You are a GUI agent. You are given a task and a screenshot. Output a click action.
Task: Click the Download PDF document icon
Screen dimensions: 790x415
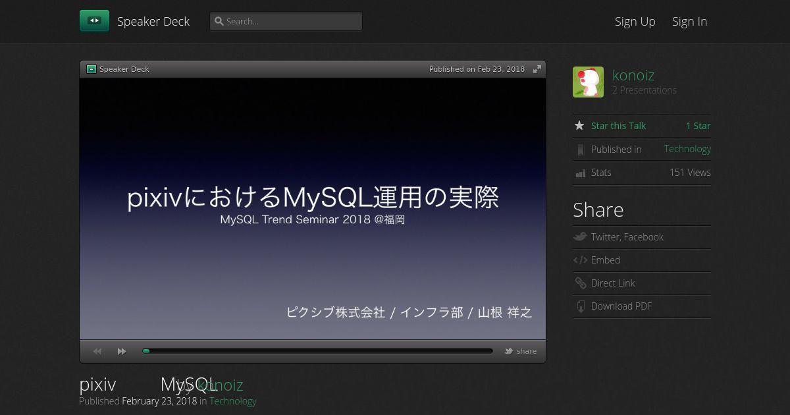(x=580, y=306)
